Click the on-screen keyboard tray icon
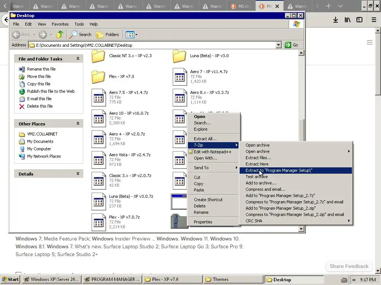 click(344, 280)
